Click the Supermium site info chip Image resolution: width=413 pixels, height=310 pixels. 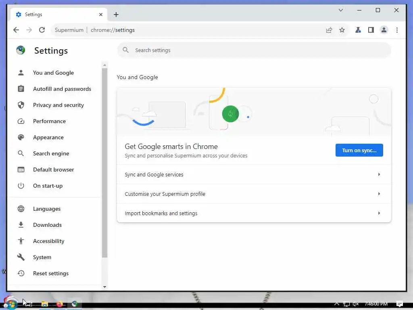[x=69, y=30]
